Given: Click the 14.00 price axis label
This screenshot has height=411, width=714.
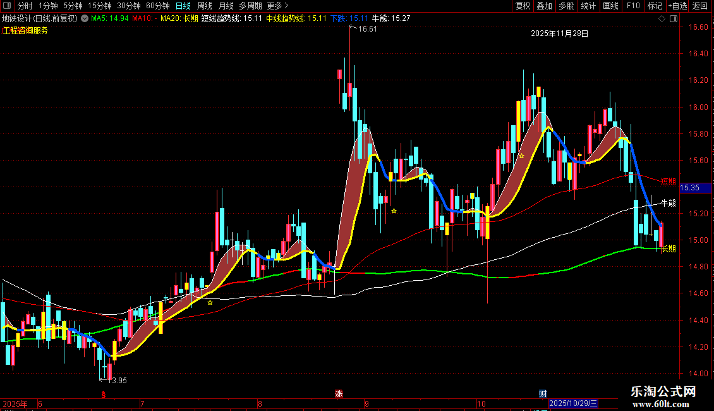Looking at the screenshot, I should tap(698, 374).
